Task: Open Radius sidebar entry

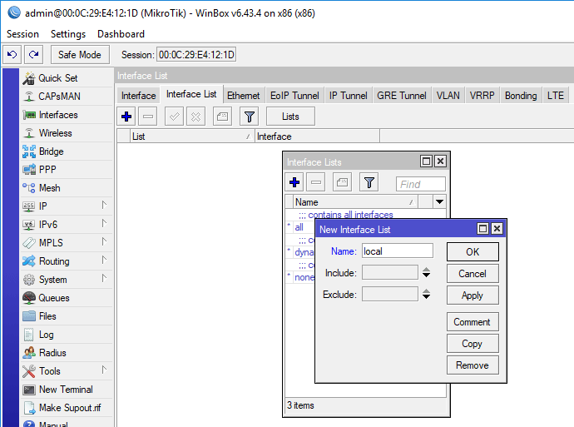Action: coord(67,353)
